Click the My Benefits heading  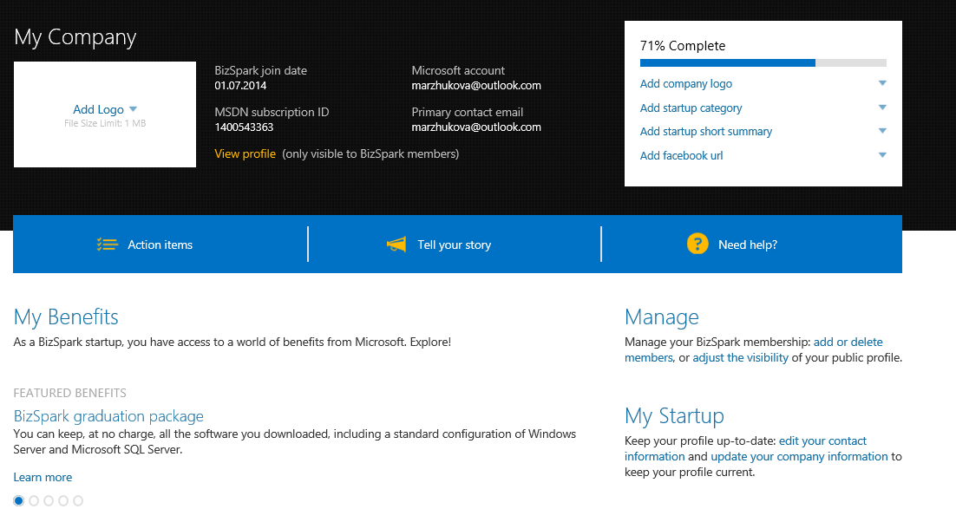tap(66, 316)
